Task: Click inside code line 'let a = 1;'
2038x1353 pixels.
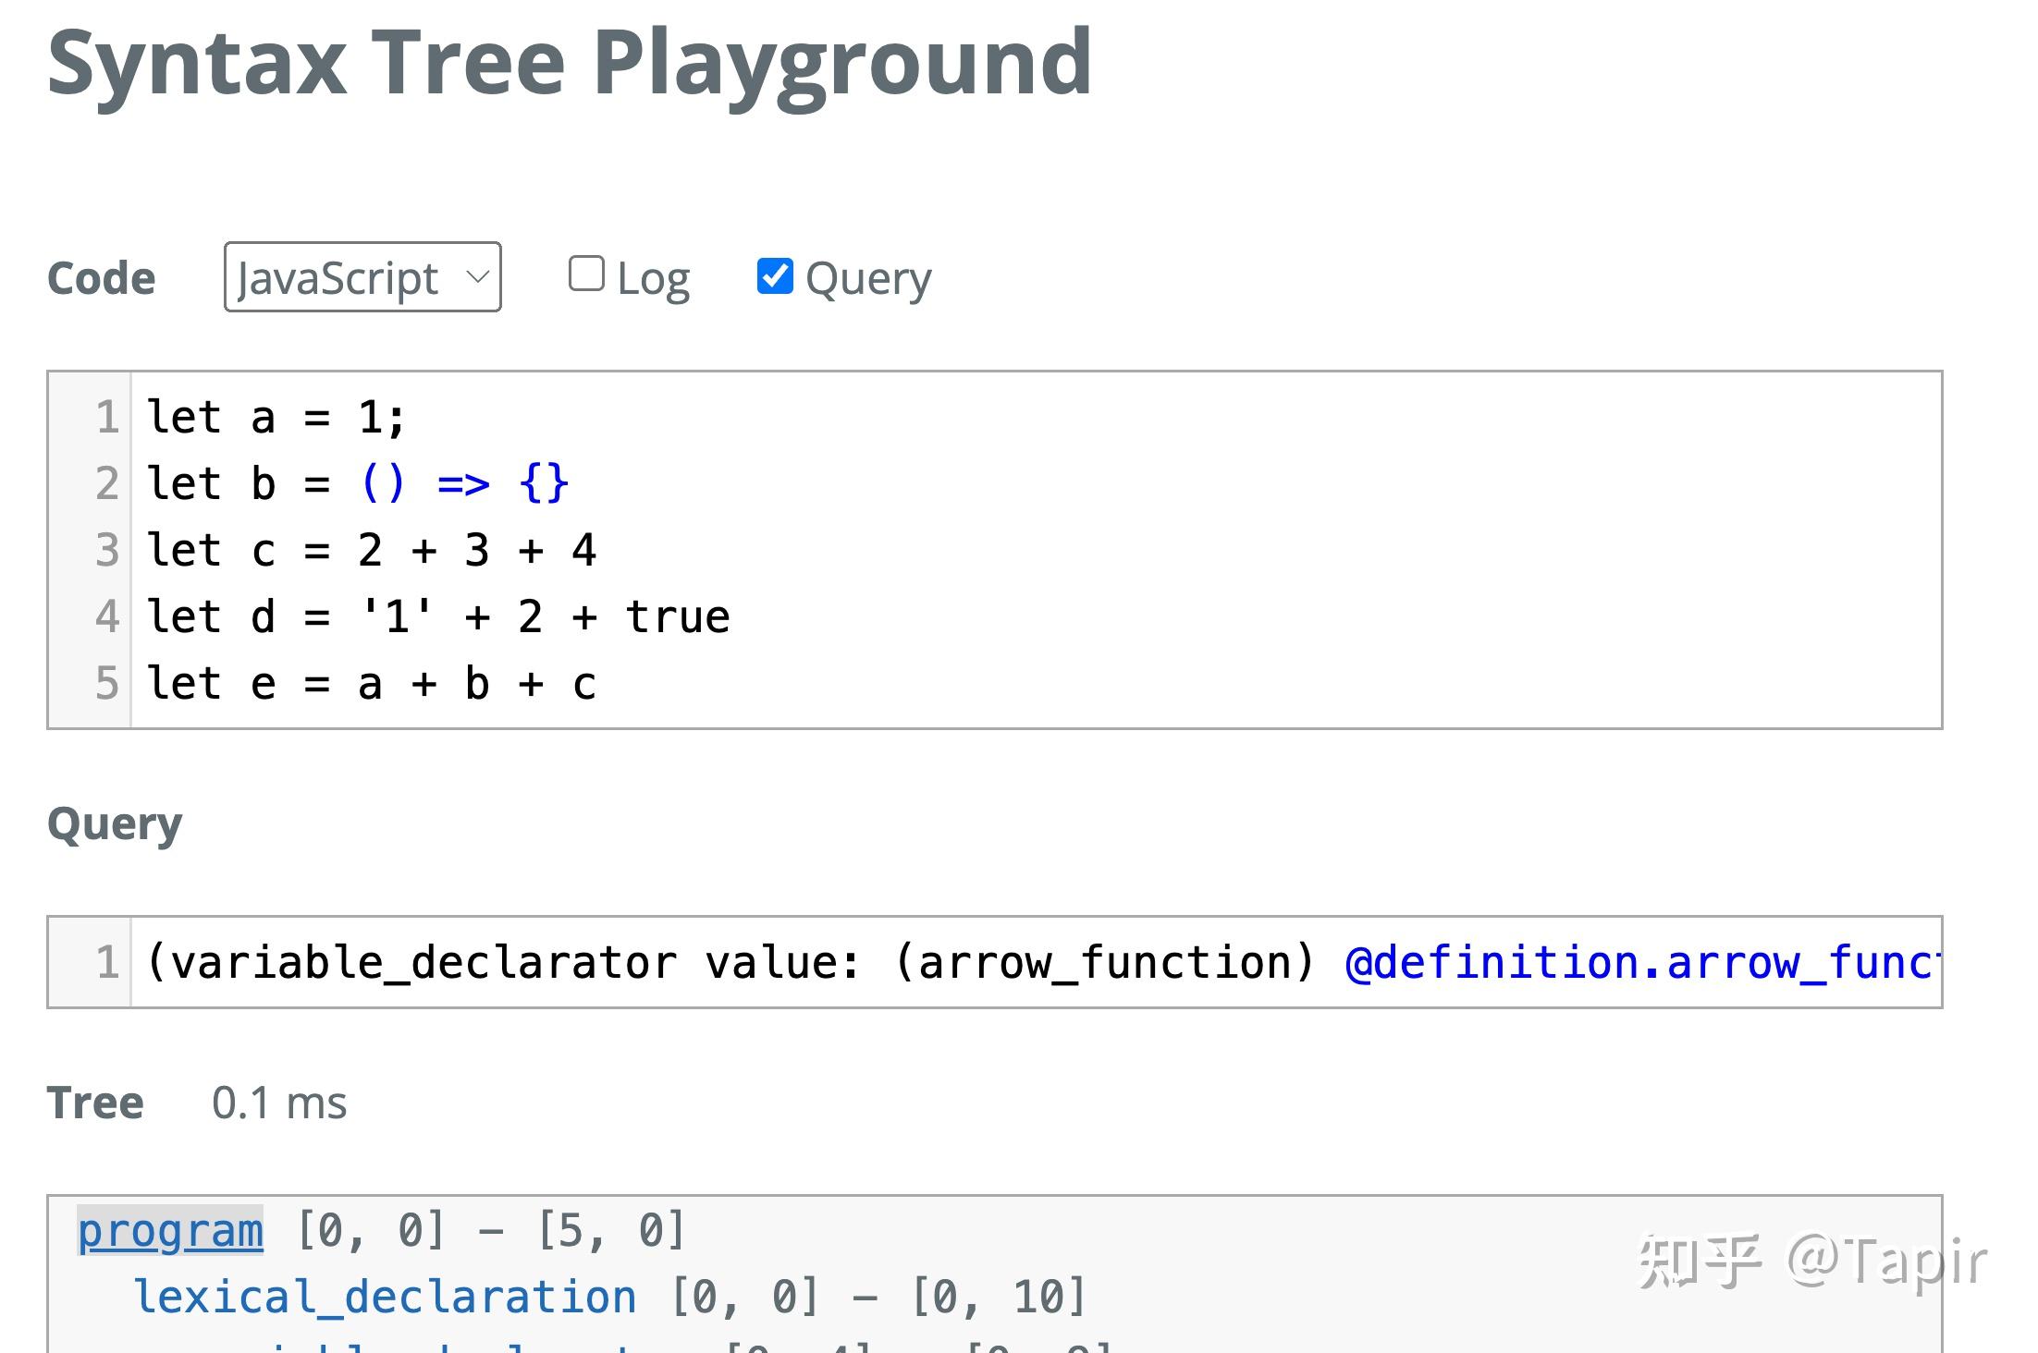Action: 276,418
